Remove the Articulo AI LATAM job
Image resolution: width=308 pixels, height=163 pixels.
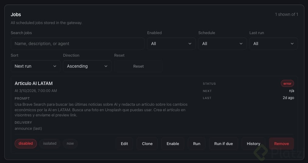pyautogui.click(x=281, y=144)
